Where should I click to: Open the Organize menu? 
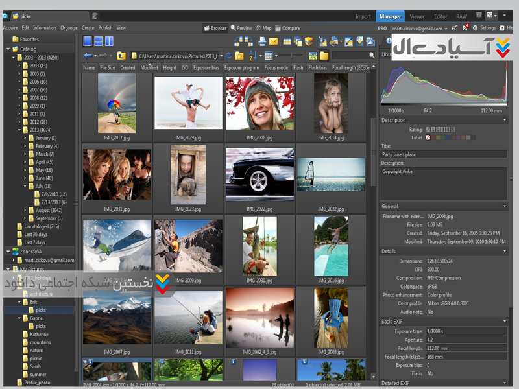(69, 28)
